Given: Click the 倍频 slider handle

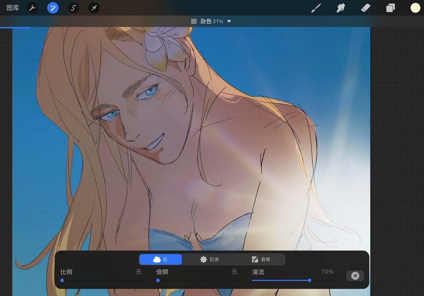Looking at the screenshot, I should 158,280.
